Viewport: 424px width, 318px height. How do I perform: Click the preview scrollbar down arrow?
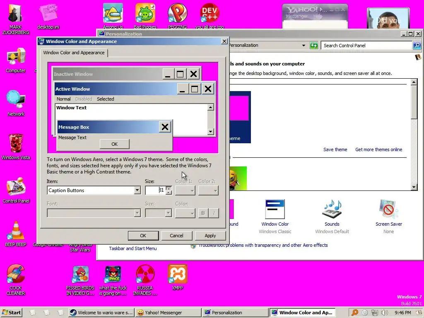211,132
